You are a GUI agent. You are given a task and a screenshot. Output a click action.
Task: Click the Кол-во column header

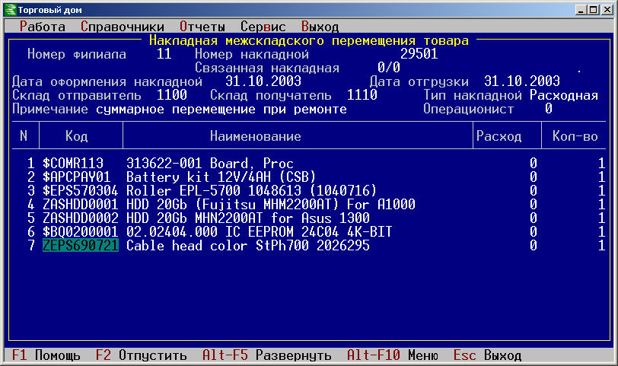click(x=575, y=136)
